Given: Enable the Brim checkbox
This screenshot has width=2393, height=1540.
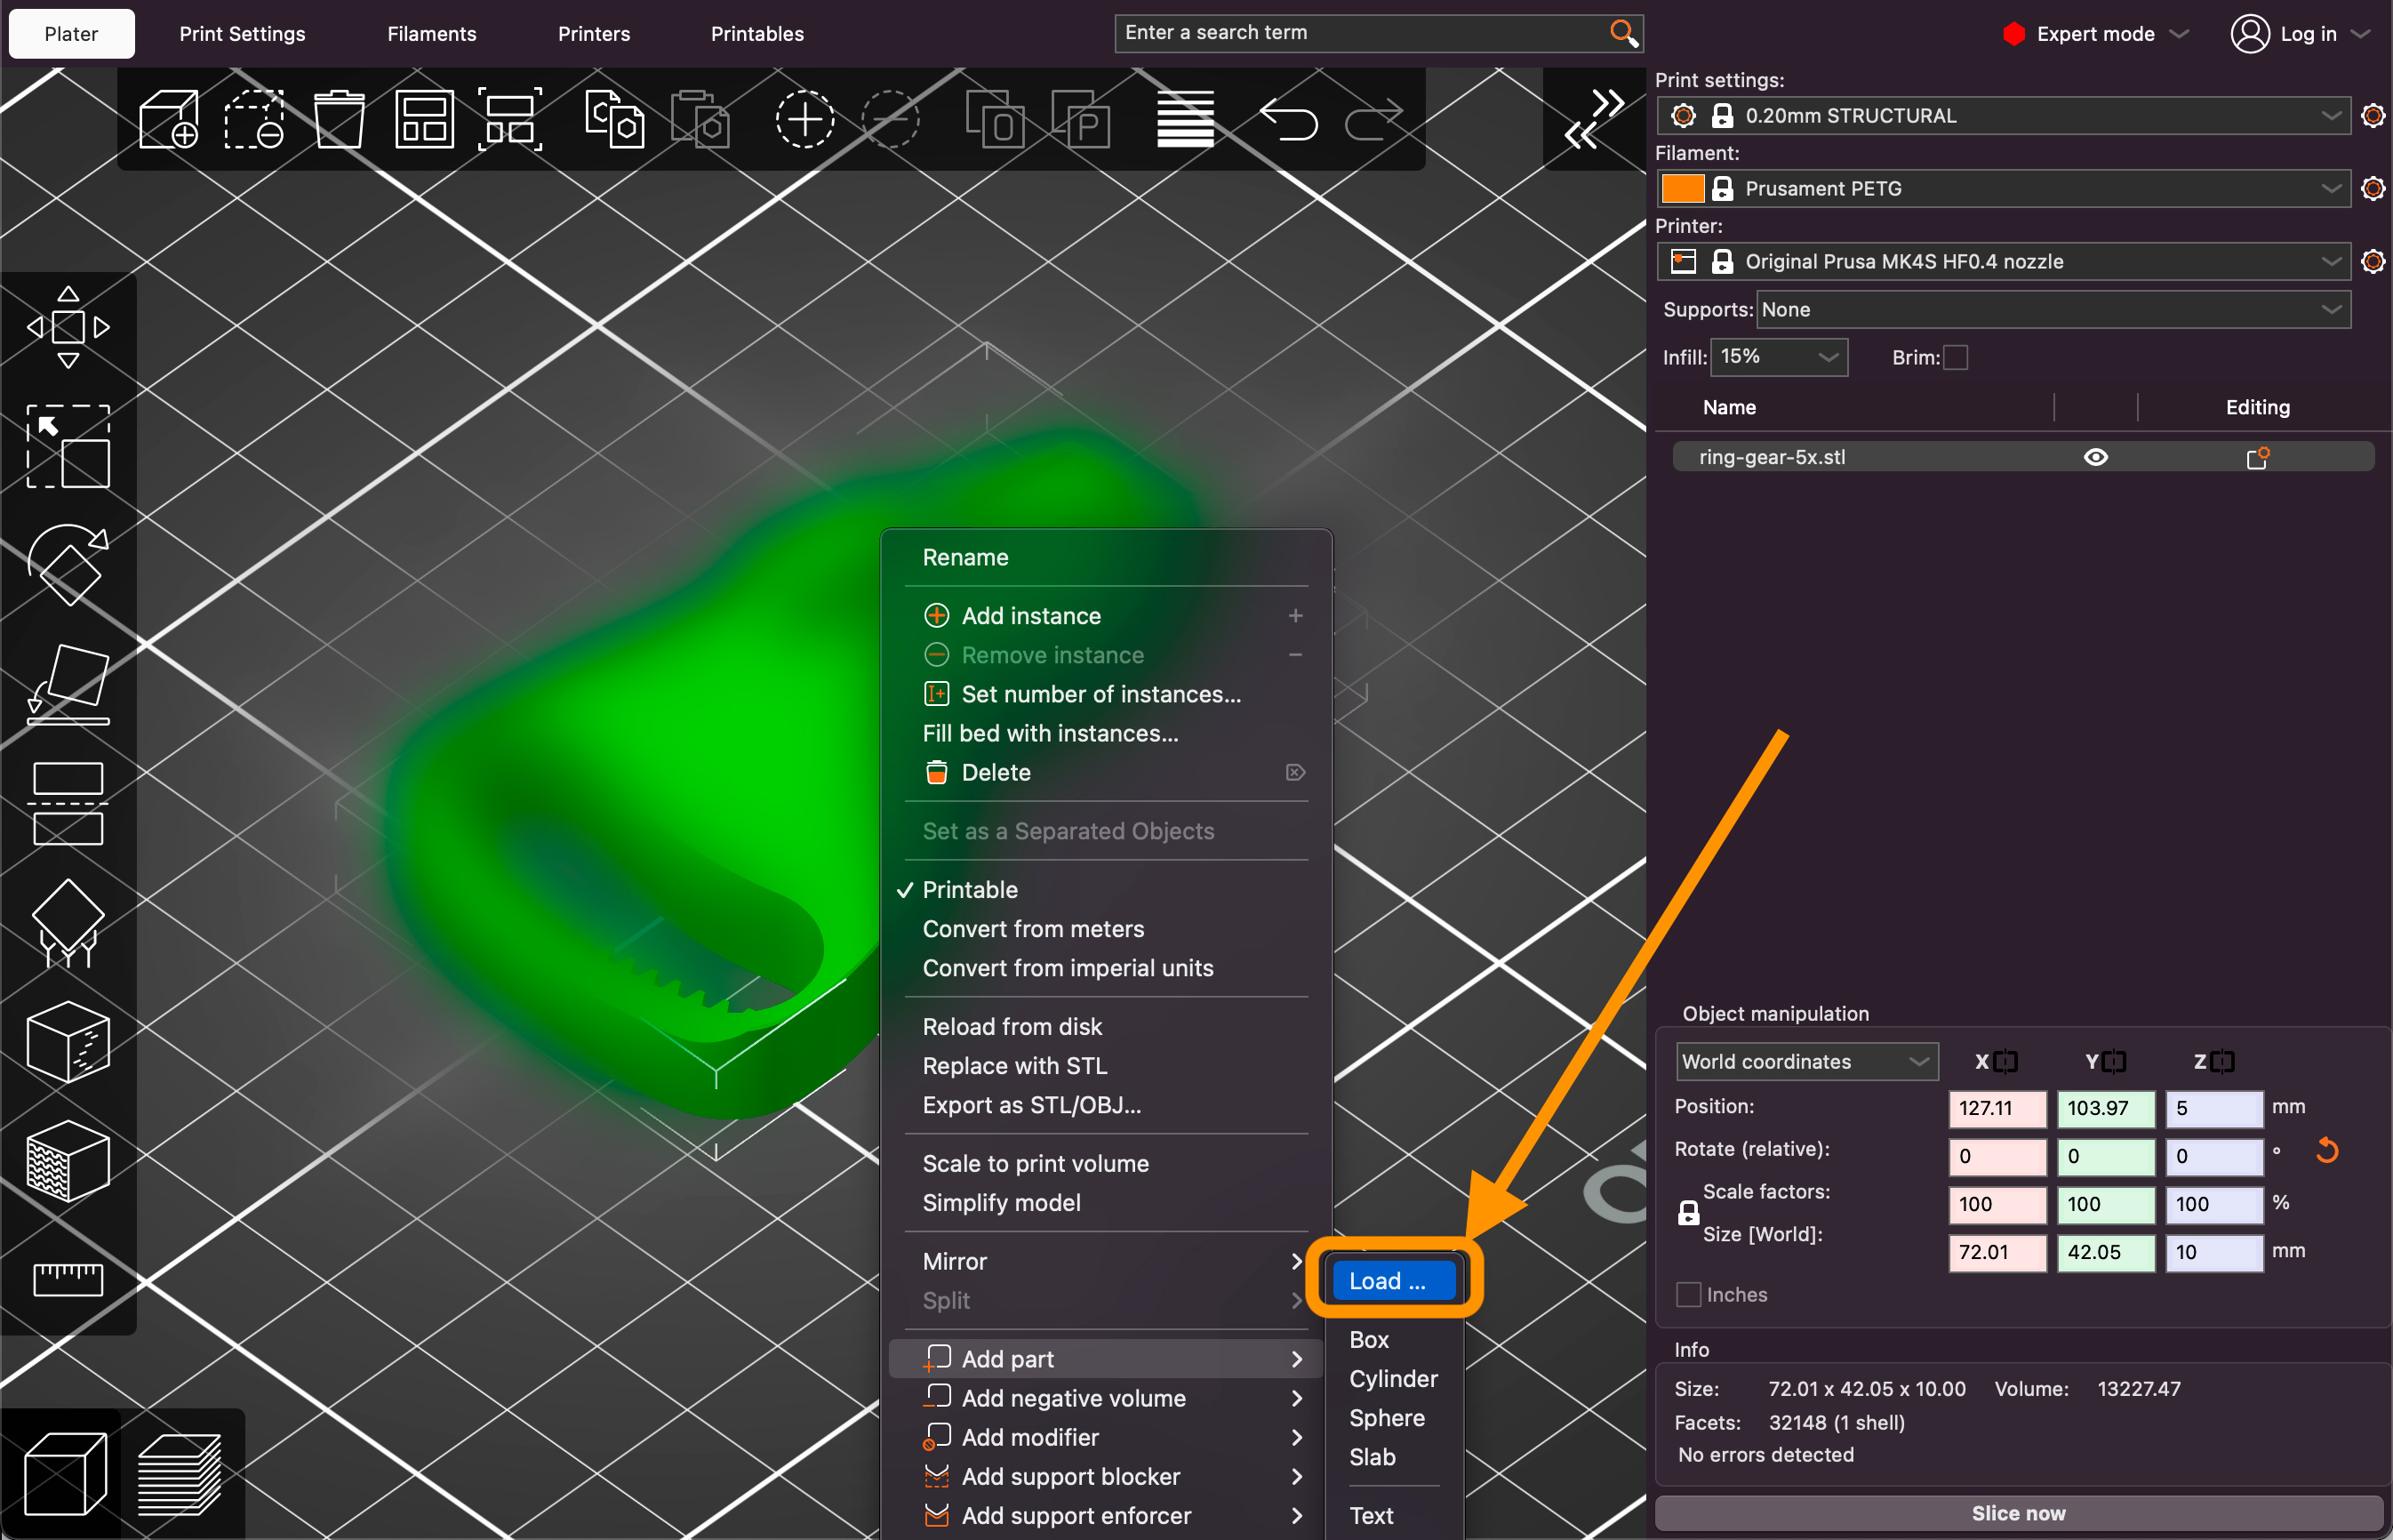Looking at the screenshot, I should click(1958, 357).
